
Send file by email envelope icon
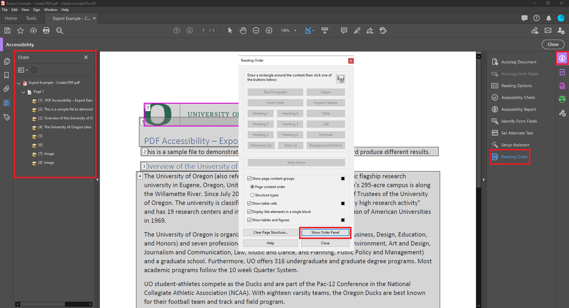(x=548, y=31)
